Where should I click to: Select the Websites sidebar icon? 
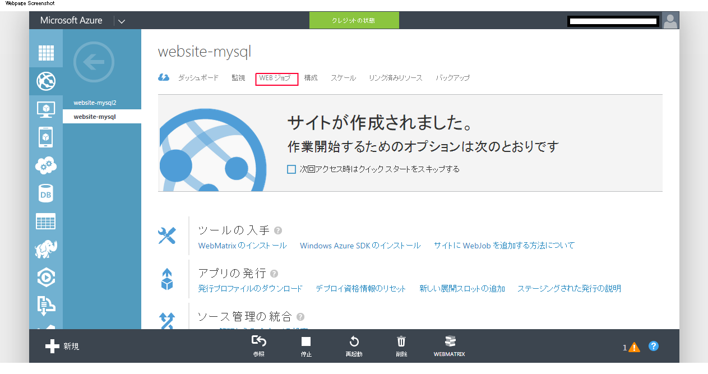(46, 81)
